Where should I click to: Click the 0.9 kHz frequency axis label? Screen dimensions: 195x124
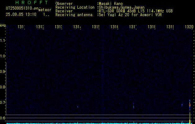[x=2, y=72]
